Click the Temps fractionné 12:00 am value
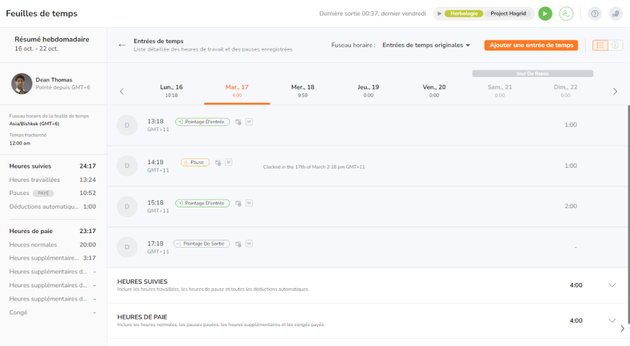 click(20, 144)
